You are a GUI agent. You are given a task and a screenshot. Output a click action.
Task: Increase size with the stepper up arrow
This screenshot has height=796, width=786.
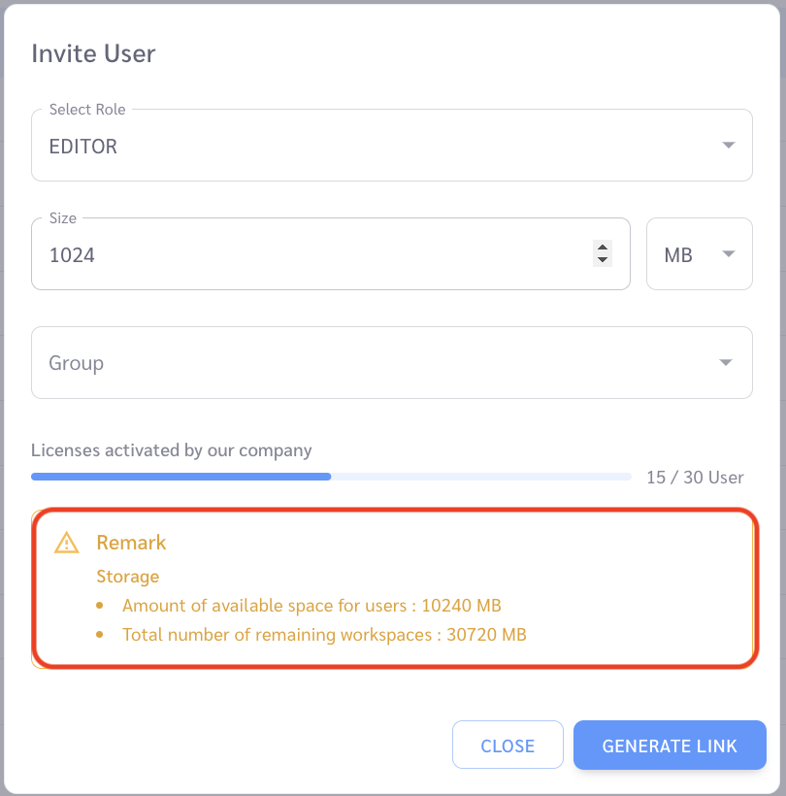coord(603,248)
